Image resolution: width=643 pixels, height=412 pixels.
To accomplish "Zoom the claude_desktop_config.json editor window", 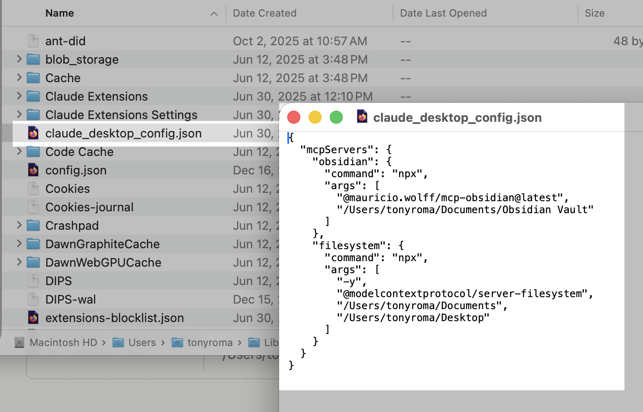I will (336, 117).
